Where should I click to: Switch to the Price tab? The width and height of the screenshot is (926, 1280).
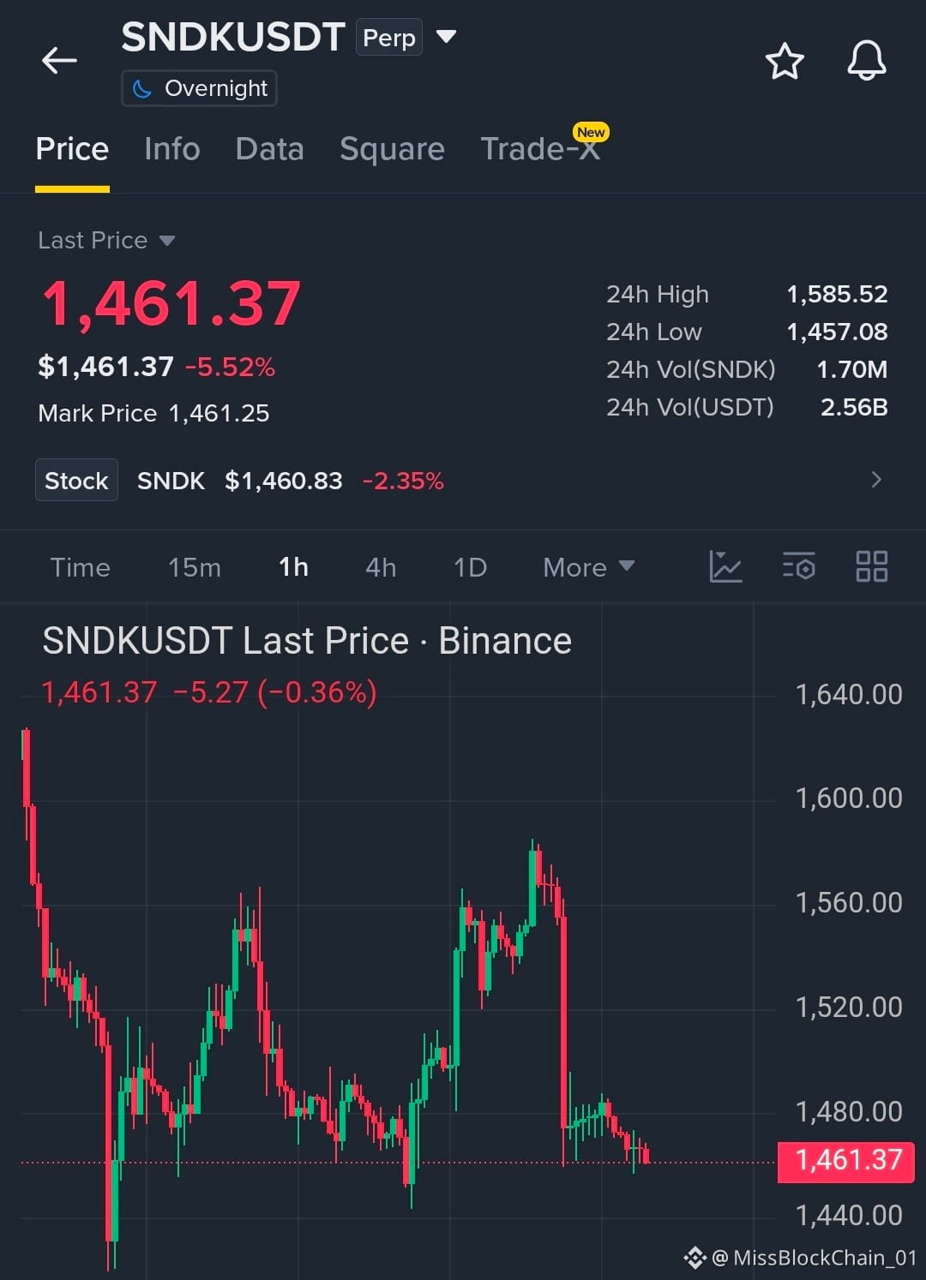[x=72, y=149]
